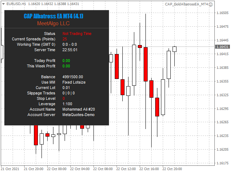This screenshot has height=173, width=231.
Task: Click the 1.16505 price scale label
Action: click(x=222, y=13)
